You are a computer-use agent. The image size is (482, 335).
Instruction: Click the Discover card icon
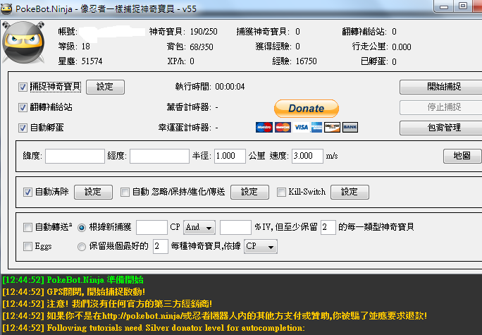pos(333,127)
